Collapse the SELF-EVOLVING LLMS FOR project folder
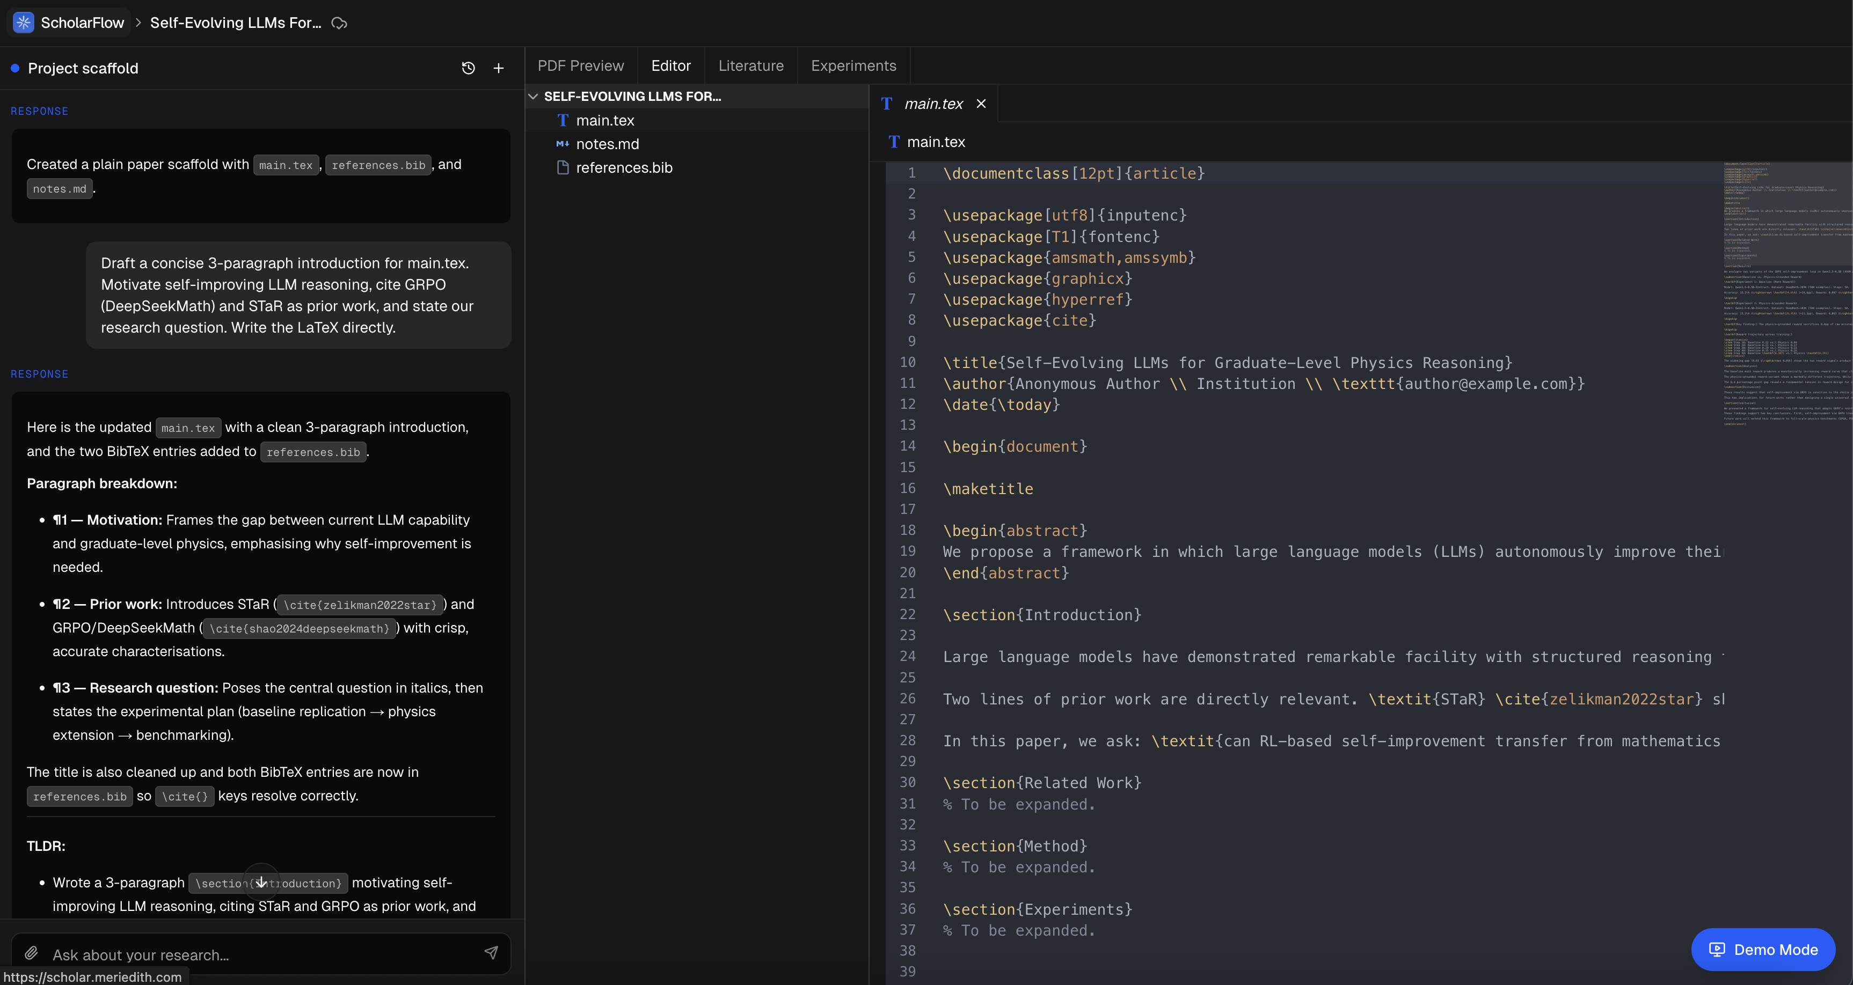 533,97
